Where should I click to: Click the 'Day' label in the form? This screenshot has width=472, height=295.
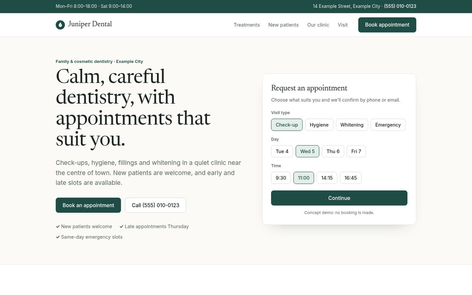coord(275,139)
